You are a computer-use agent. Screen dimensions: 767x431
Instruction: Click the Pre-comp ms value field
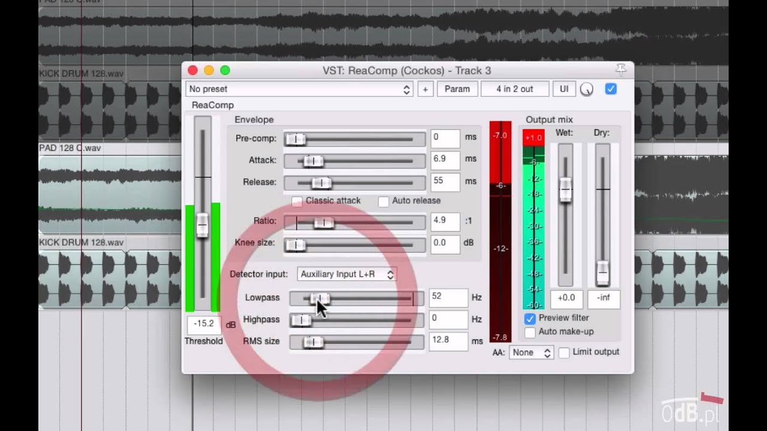445,138
